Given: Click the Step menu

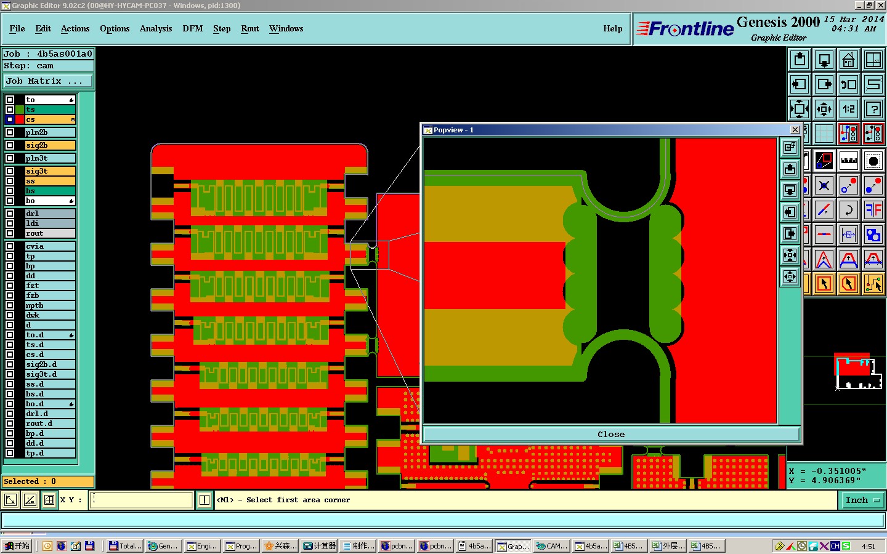Looking at the screenshot, I should (x=222, y=28).
